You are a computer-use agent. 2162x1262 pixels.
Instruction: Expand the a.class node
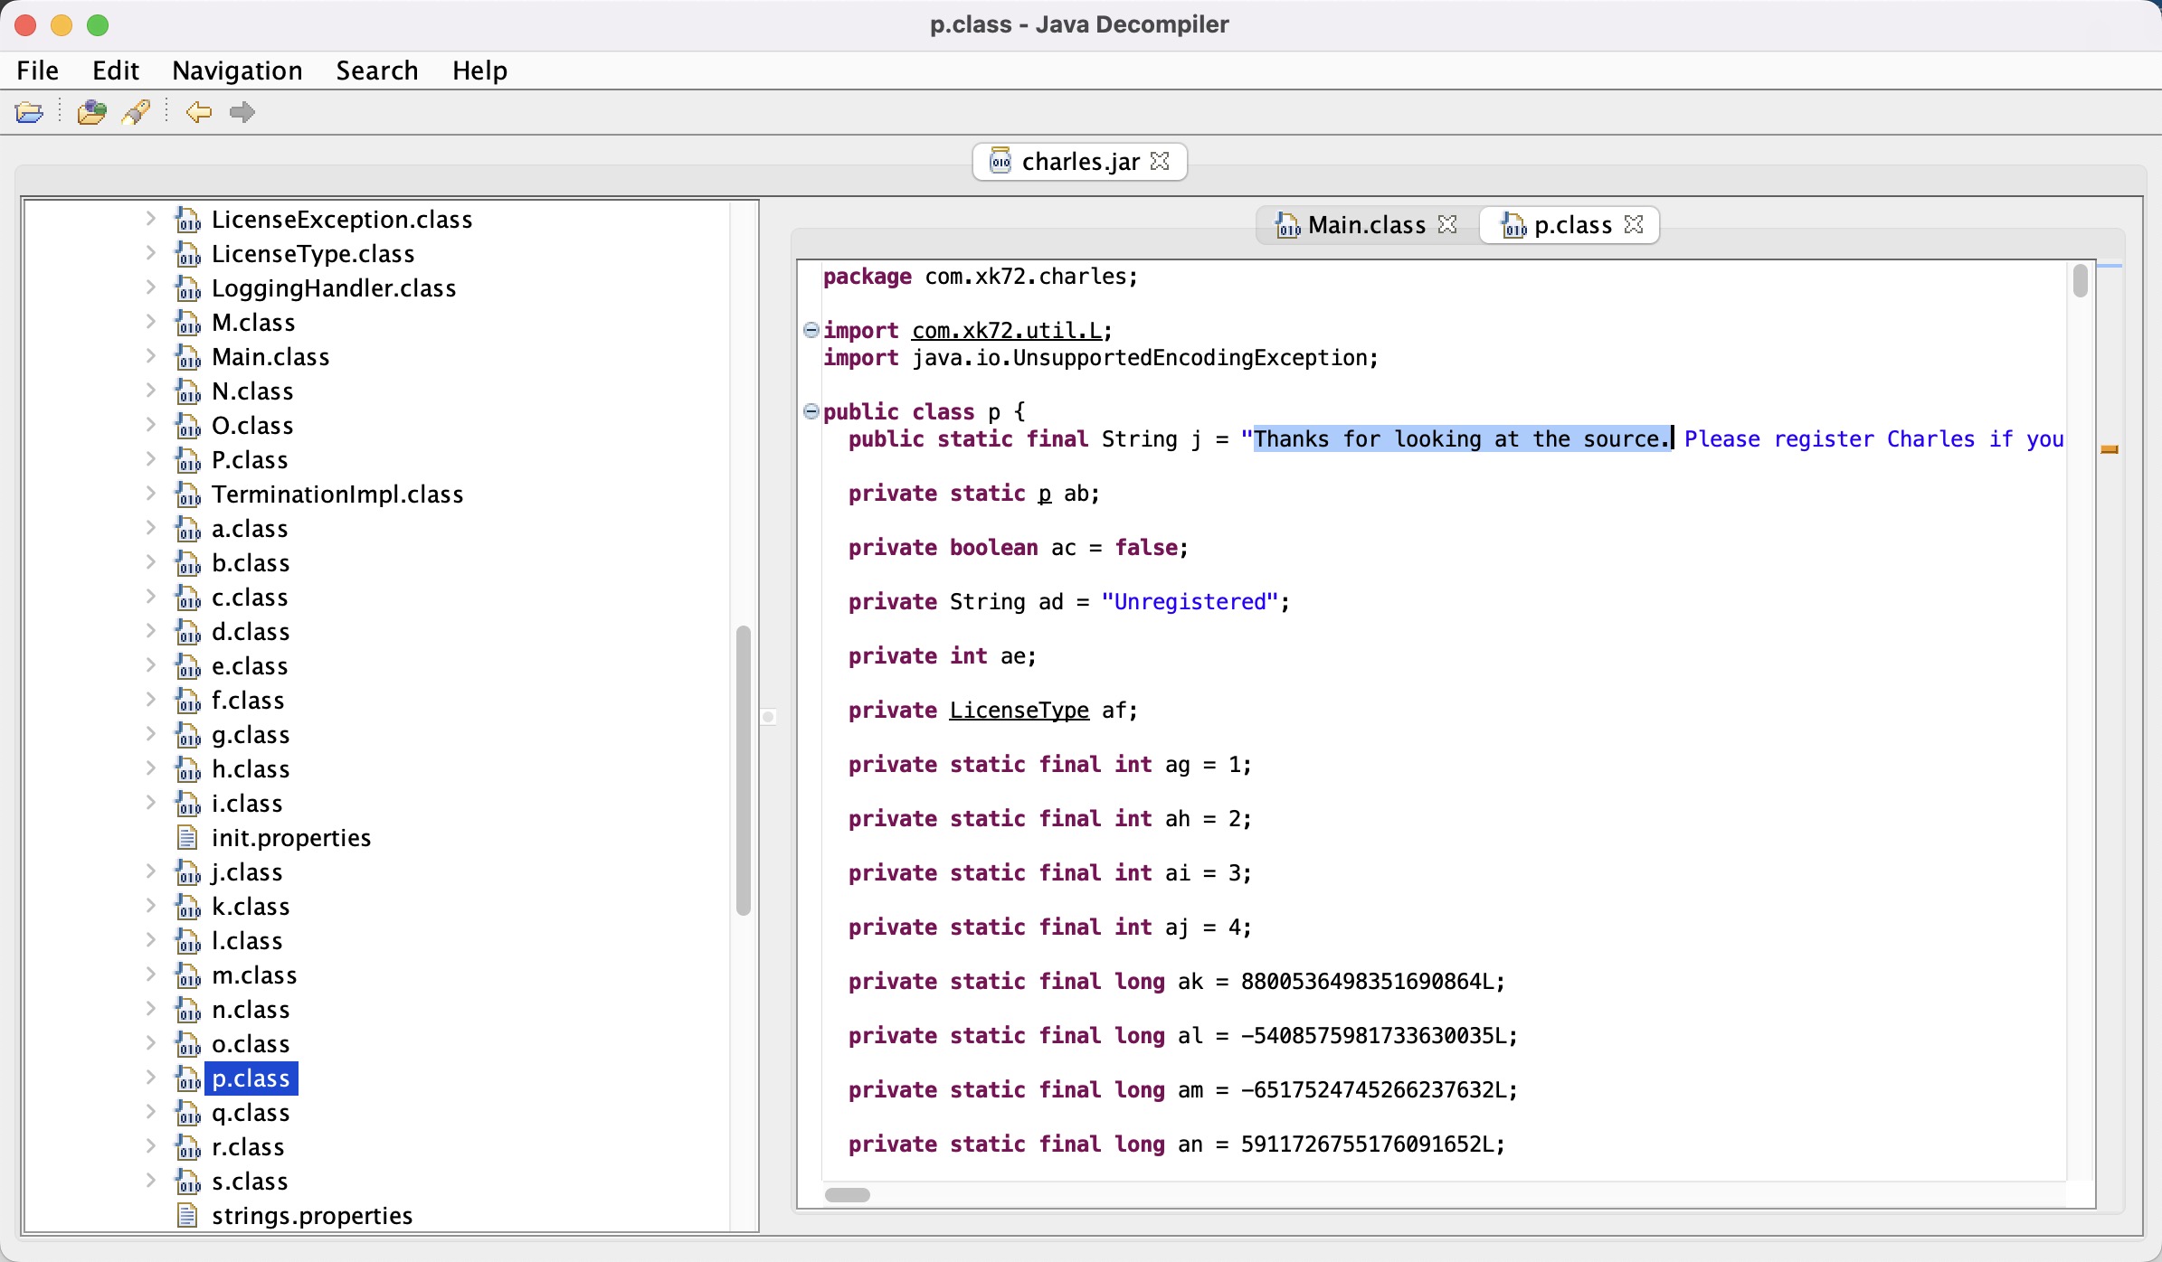[151, 528]
